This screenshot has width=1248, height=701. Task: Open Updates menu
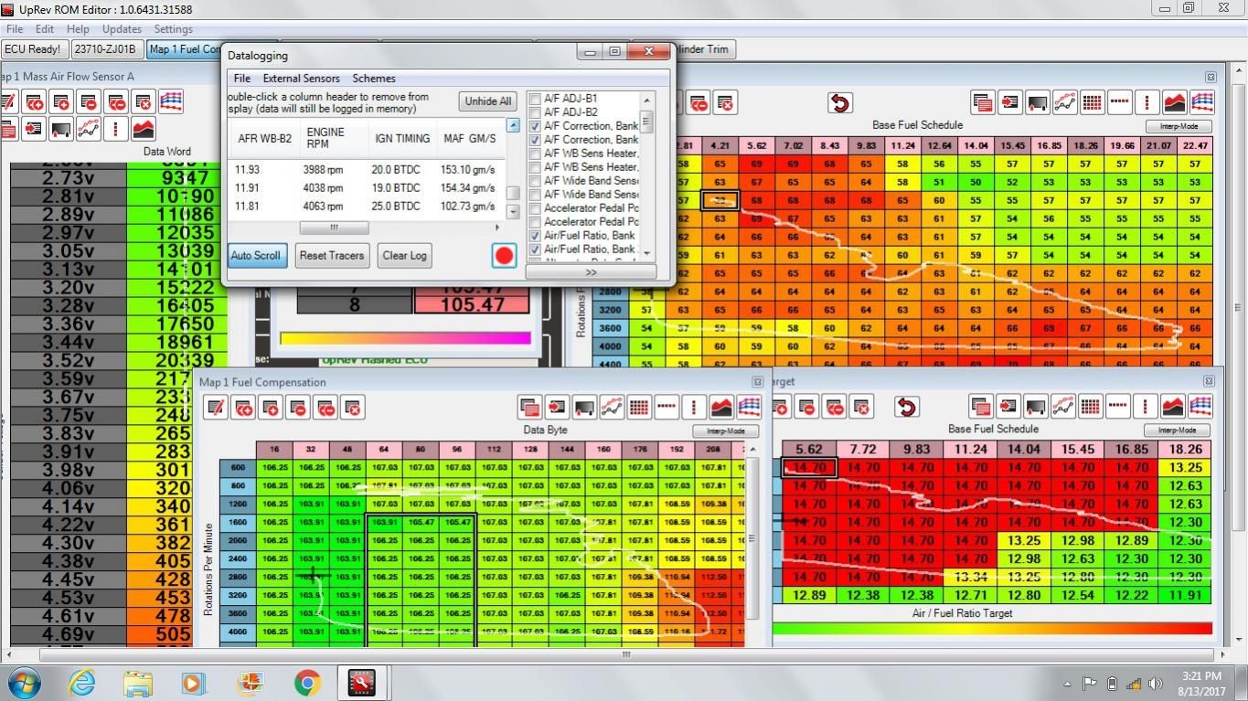pyautogui.click(x=122, y=29)
